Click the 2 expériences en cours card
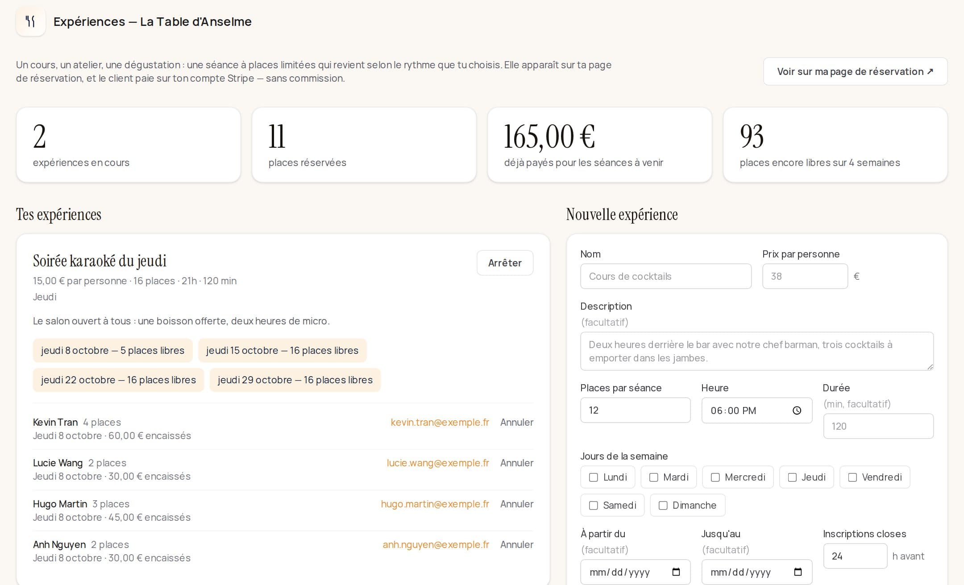This screenshot has height=585, width=964. tap(128, 145)
